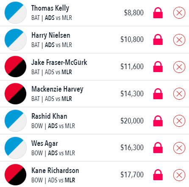This screenshot has width=189, height=187.
Task: Open Rashid Khan's player name
Action: click(49, 116)
